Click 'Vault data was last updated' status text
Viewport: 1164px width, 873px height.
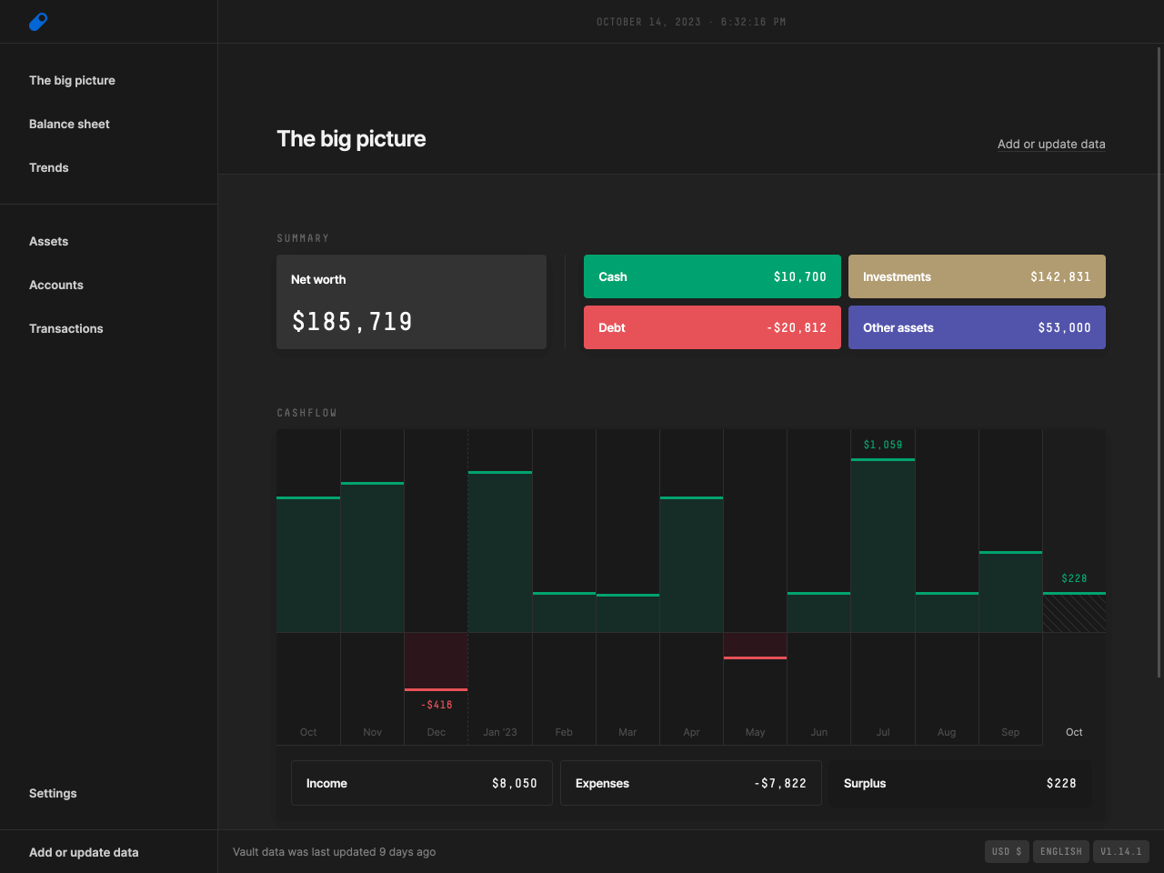coord(334,852)
